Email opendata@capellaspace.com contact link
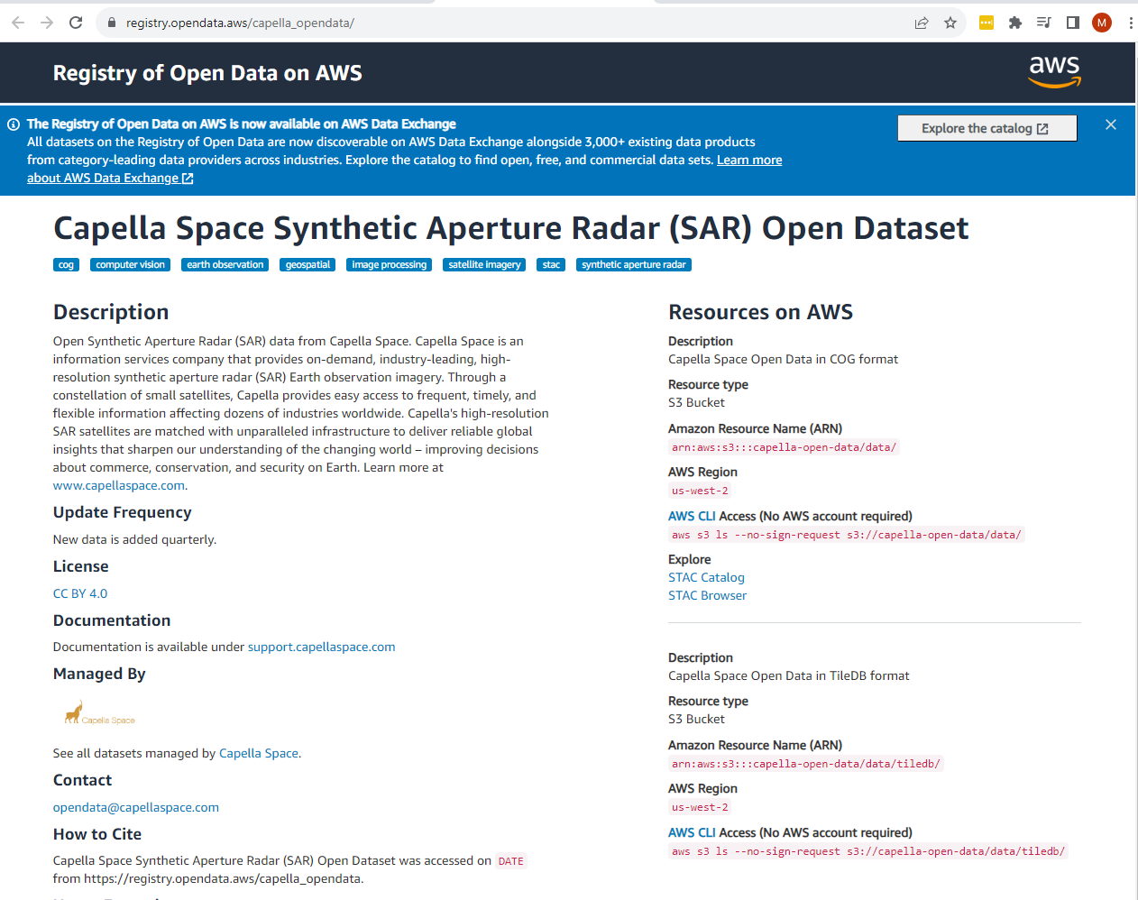1138x900 pixels. pos(136,807)
